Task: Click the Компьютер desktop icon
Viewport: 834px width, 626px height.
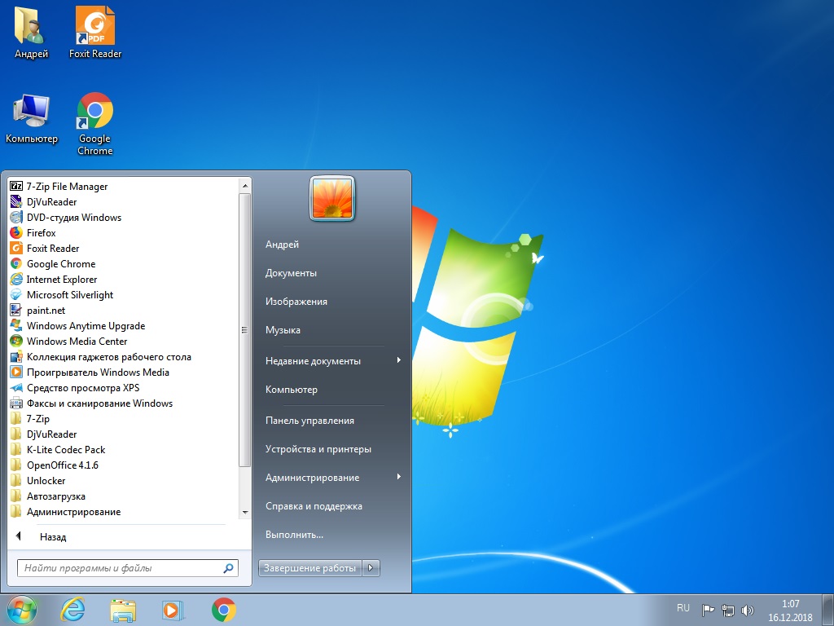Action: (32, 119)
